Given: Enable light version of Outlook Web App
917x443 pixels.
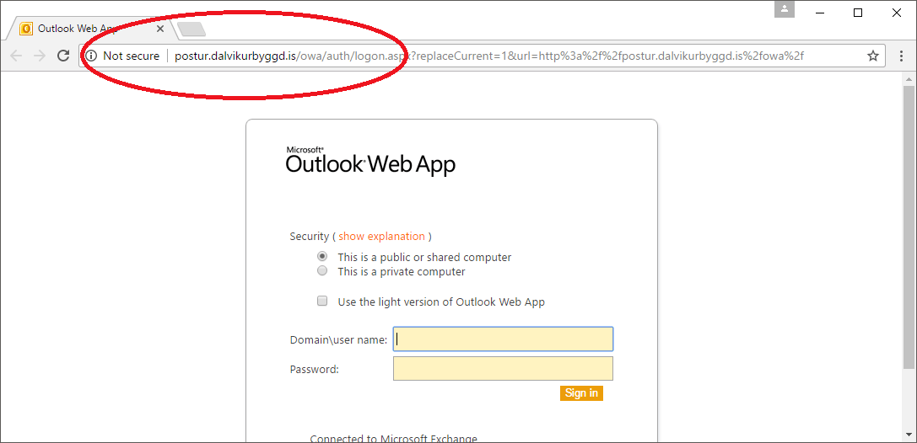Looking at the screenshot, I should pyautogui.click(x=321, y=302).
